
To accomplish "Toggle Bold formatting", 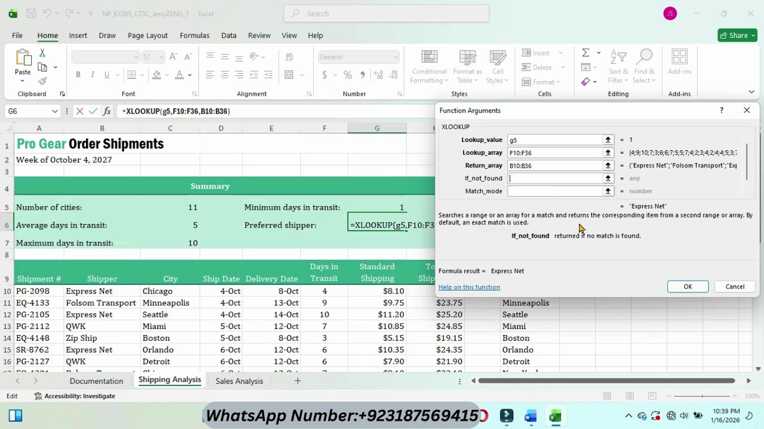I will tap(78, 74).
